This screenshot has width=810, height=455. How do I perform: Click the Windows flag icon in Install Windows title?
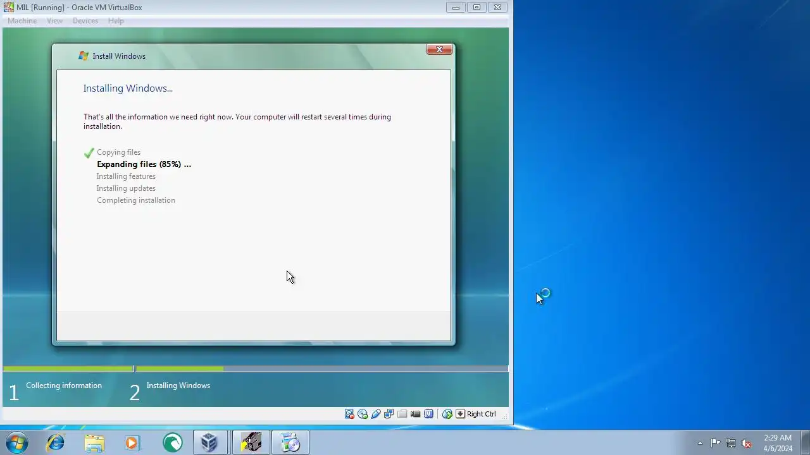point(84,56)
